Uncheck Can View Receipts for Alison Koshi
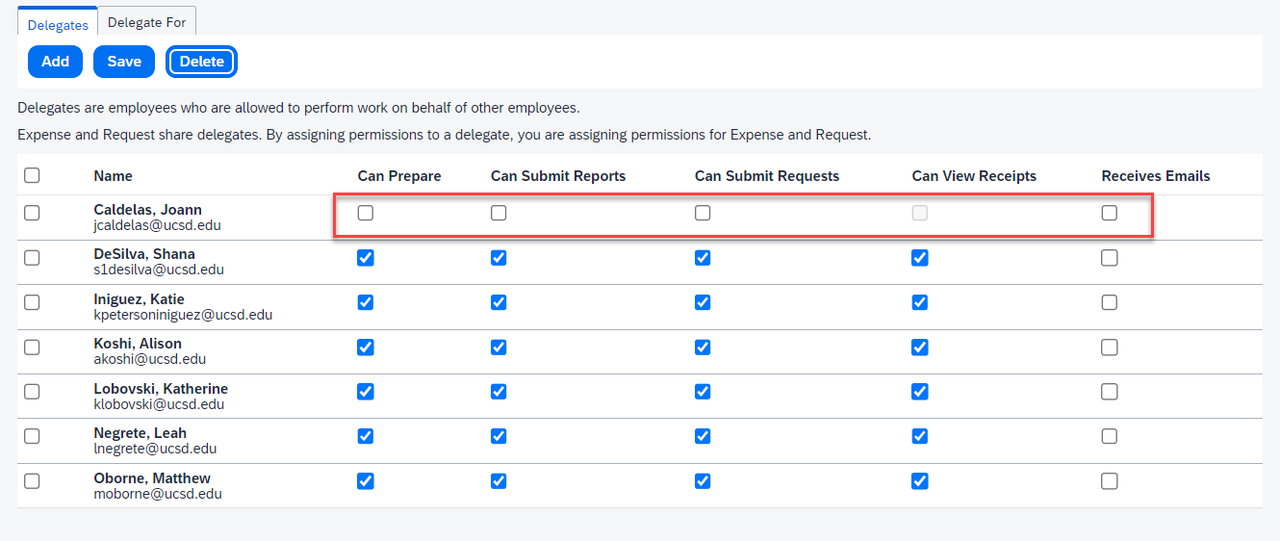This screenshot has height=541, width=1280. click(x=920, y=347)
